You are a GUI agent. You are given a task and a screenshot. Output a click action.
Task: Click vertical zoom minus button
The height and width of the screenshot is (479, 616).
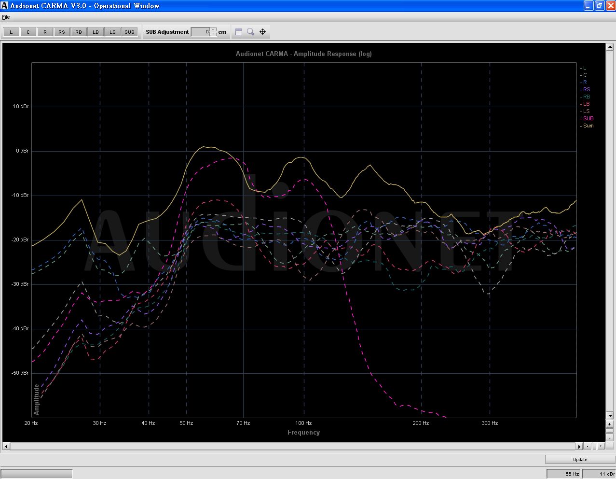click(x=610, y=437)
